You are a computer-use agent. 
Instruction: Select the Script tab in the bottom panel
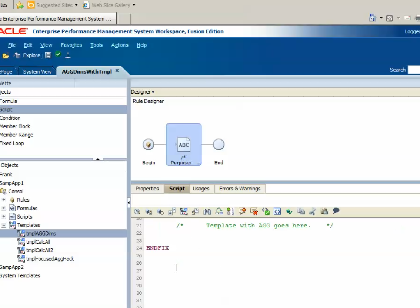click(x=177, y=189)
